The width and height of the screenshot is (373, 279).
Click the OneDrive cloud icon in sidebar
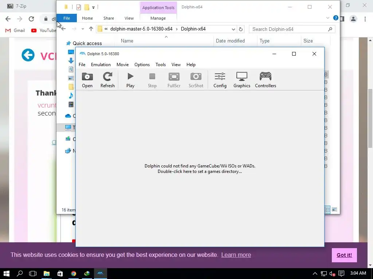click(68, 116)
